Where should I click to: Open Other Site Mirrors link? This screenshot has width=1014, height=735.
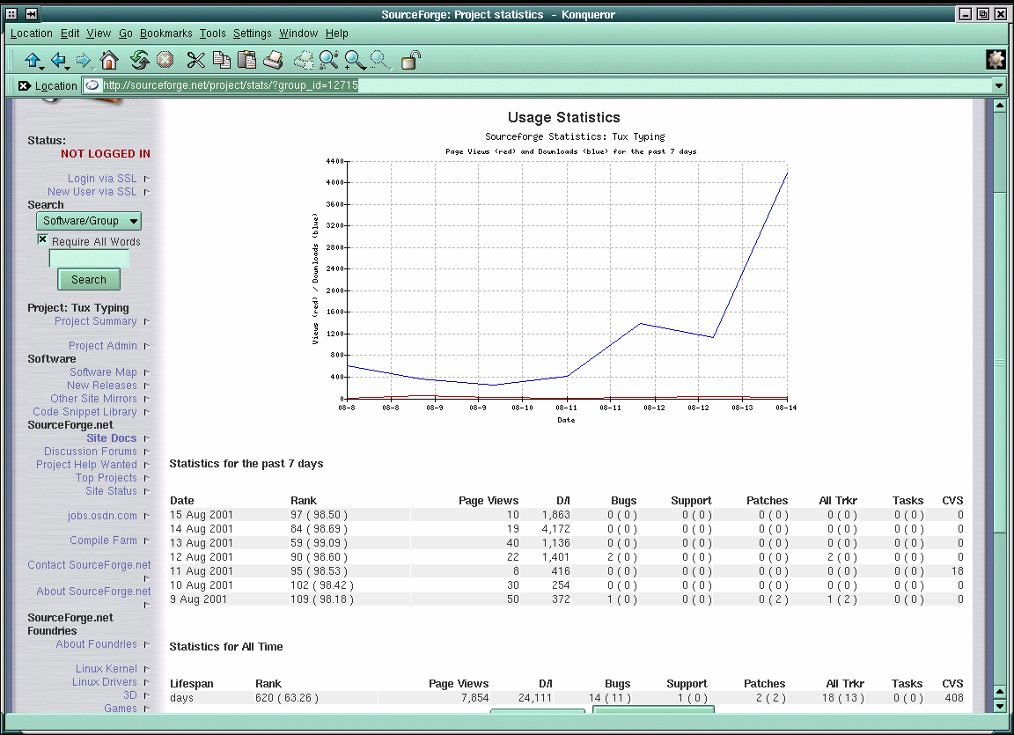(x=94, y=399)
